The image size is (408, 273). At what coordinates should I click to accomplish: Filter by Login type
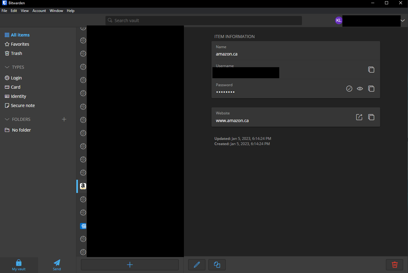[x=13, y=78]
